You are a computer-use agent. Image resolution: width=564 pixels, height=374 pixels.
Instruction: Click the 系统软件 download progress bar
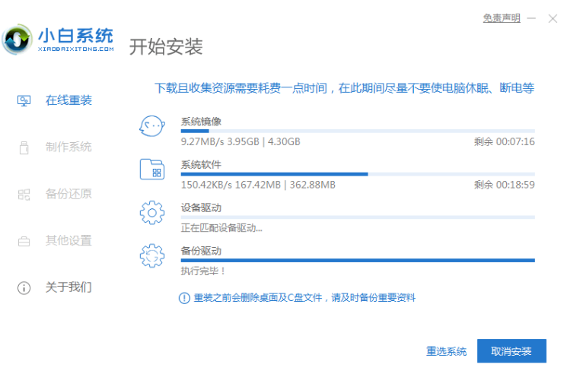pos(358,174)
